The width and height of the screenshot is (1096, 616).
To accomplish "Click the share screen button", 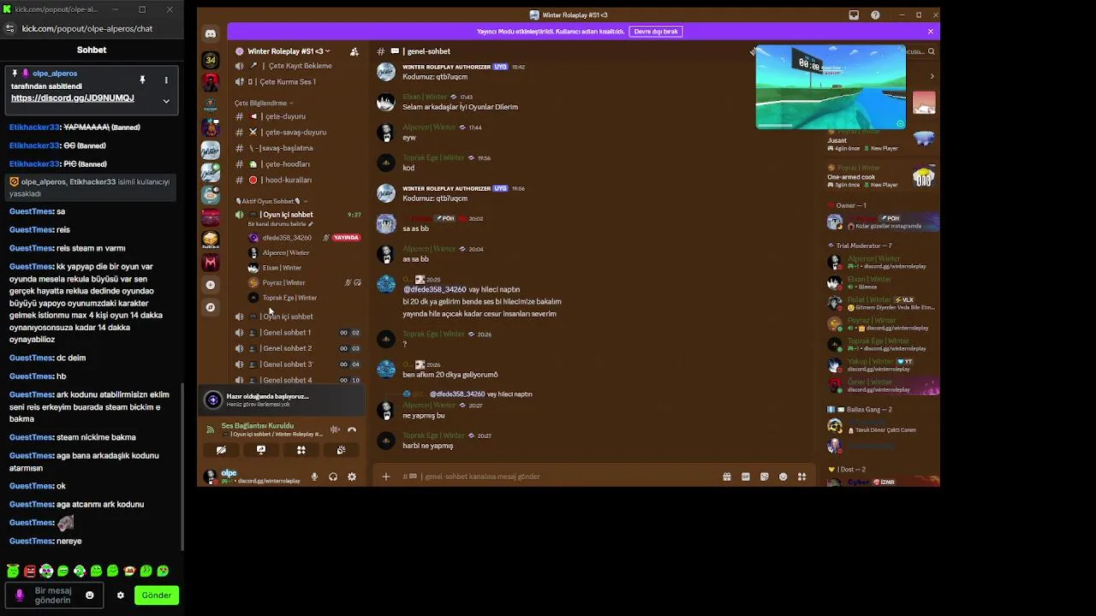I will (261, 450).
